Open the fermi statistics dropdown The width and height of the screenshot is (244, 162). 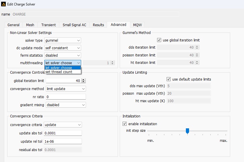[x=63, y=55]
